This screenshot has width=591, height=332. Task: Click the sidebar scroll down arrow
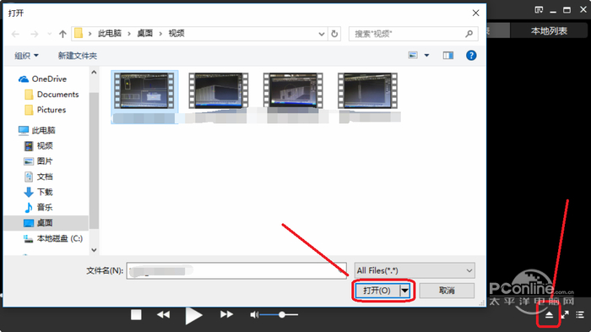(x=94, y=250)
